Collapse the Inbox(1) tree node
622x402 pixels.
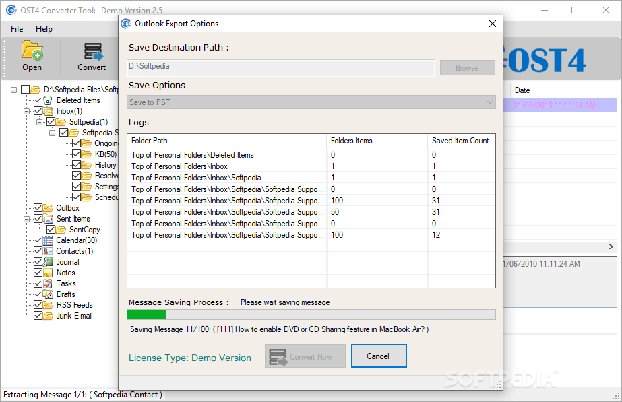(x=26, y=111)
